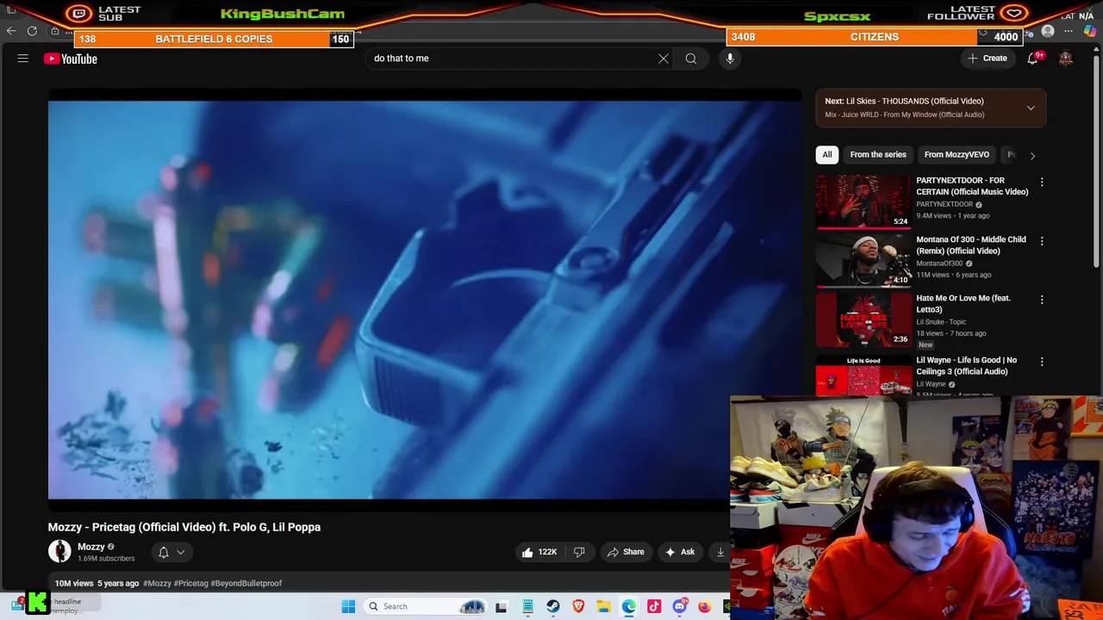Open the #BeyondBulletproof hashtag link
This screenshot has height=620, width=1103.
[x=246, y=583]
